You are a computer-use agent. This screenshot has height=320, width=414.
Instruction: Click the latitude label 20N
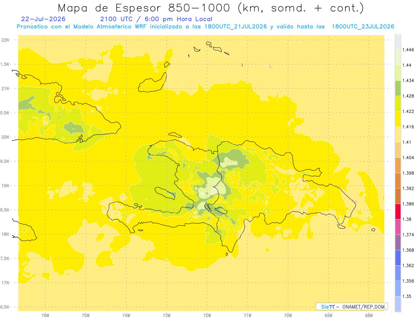pyautogui.click(x=6, y=137)
